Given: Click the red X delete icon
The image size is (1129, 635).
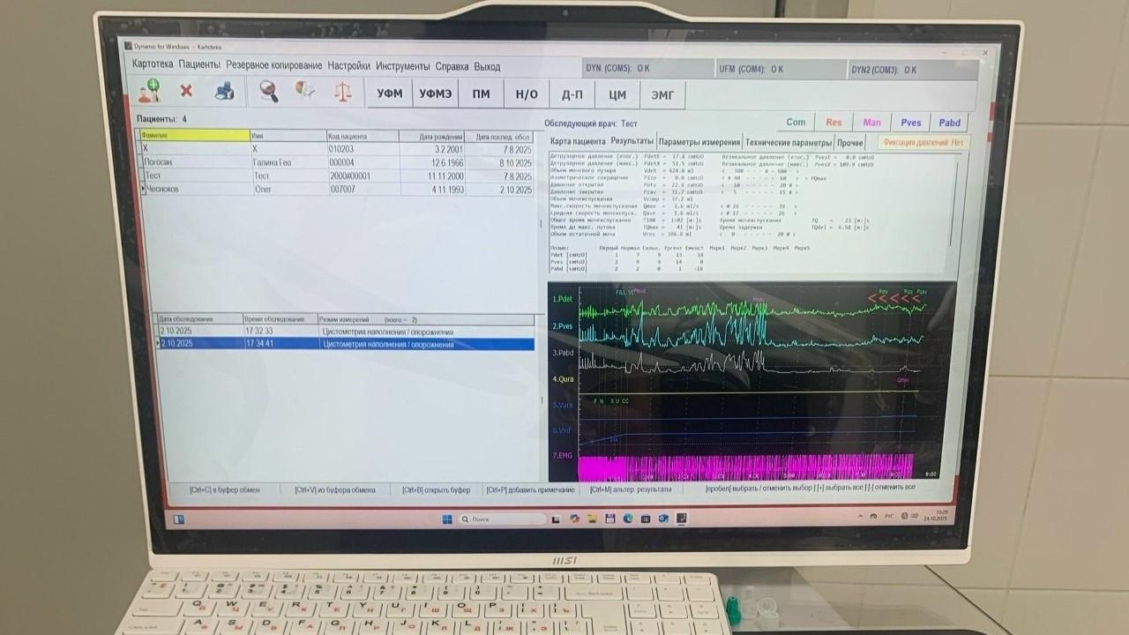Looking at the screenshot, I should (x=187, y=91).
